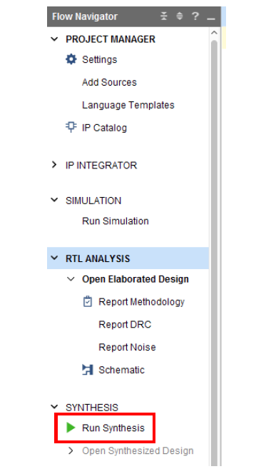261x474 pixels.
Task: Open Language Templates
Action: coord(128,105)
